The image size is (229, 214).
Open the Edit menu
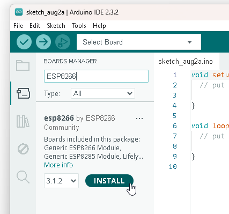(x=35, y=26)
